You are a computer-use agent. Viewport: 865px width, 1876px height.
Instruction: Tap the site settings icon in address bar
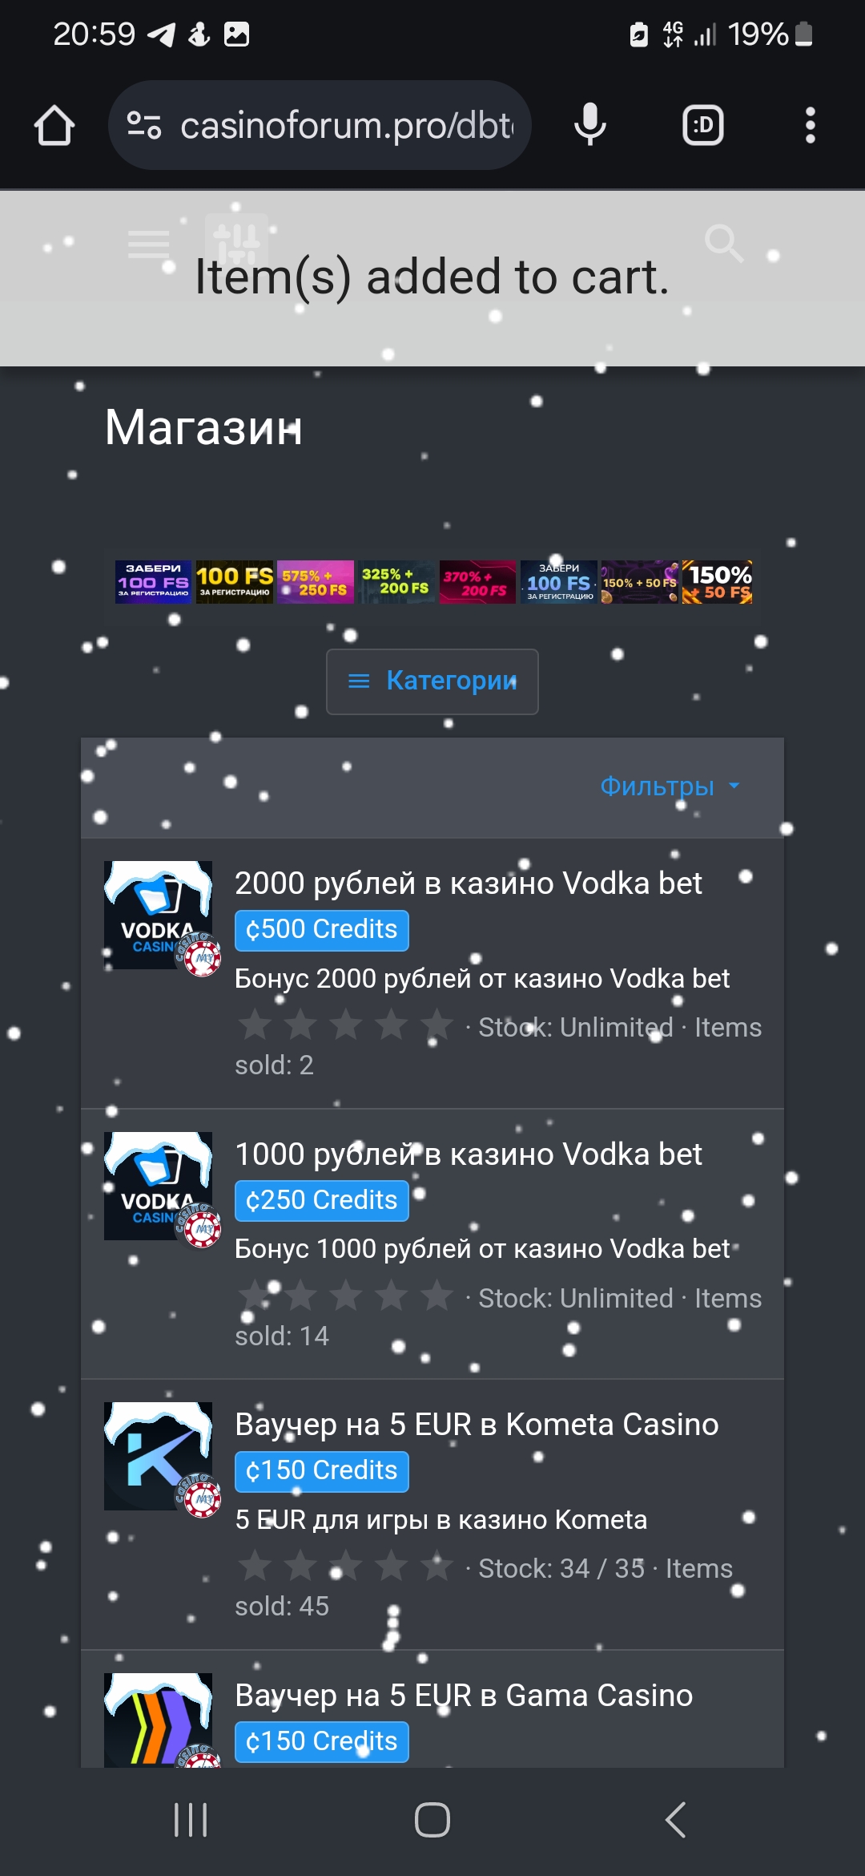145,125
